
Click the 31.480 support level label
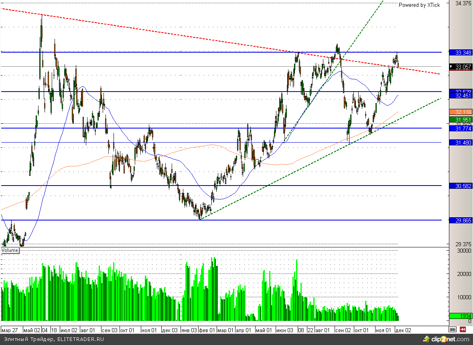click(460, 143)
